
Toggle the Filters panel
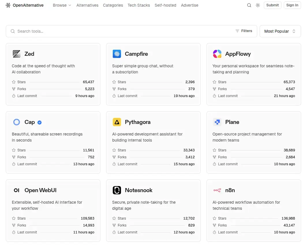(x=244, y=31)
